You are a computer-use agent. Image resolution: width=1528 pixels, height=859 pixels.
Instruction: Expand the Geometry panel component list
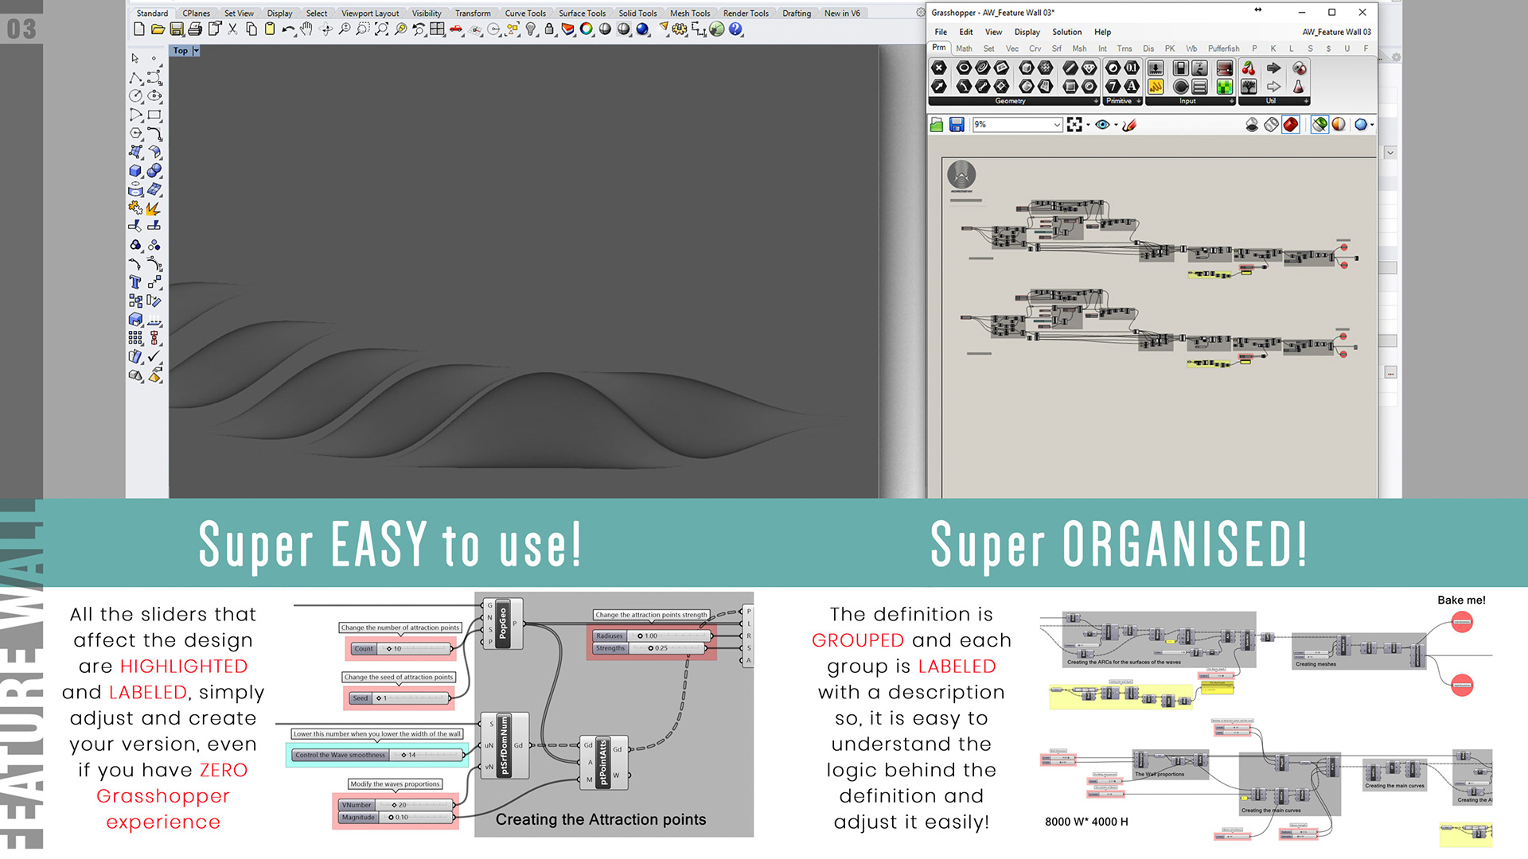[1095, 101]
